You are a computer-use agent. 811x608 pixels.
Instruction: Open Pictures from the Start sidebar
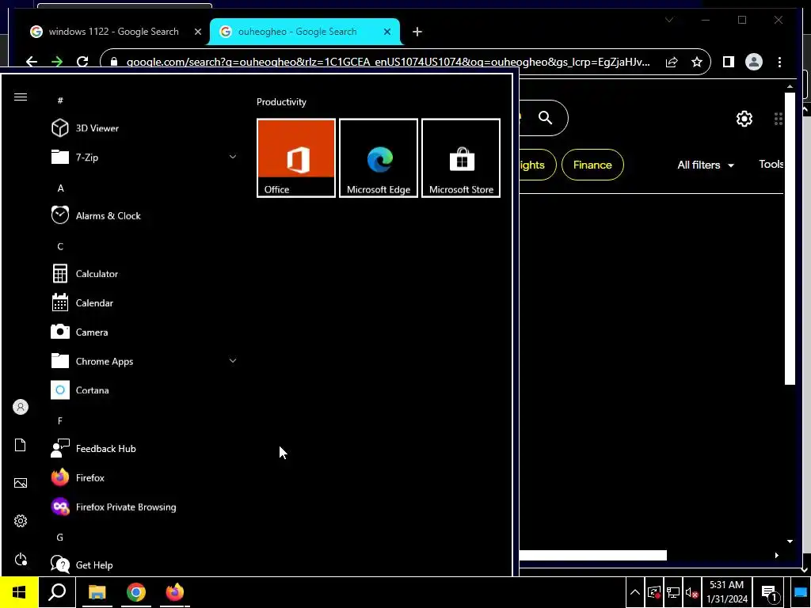pyautogui.click(x=21, y=483)
